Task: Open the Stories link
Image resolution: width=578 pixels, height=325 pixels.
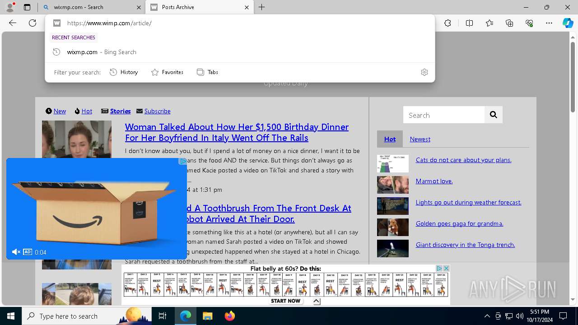Action: point(120,111)
